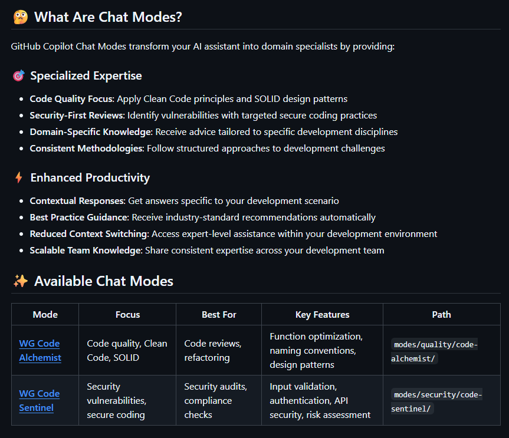The image size is (509, 438).
Task: Click the lightning bolt emoji beside Enhanced Productivity
Action: point(19,177)
